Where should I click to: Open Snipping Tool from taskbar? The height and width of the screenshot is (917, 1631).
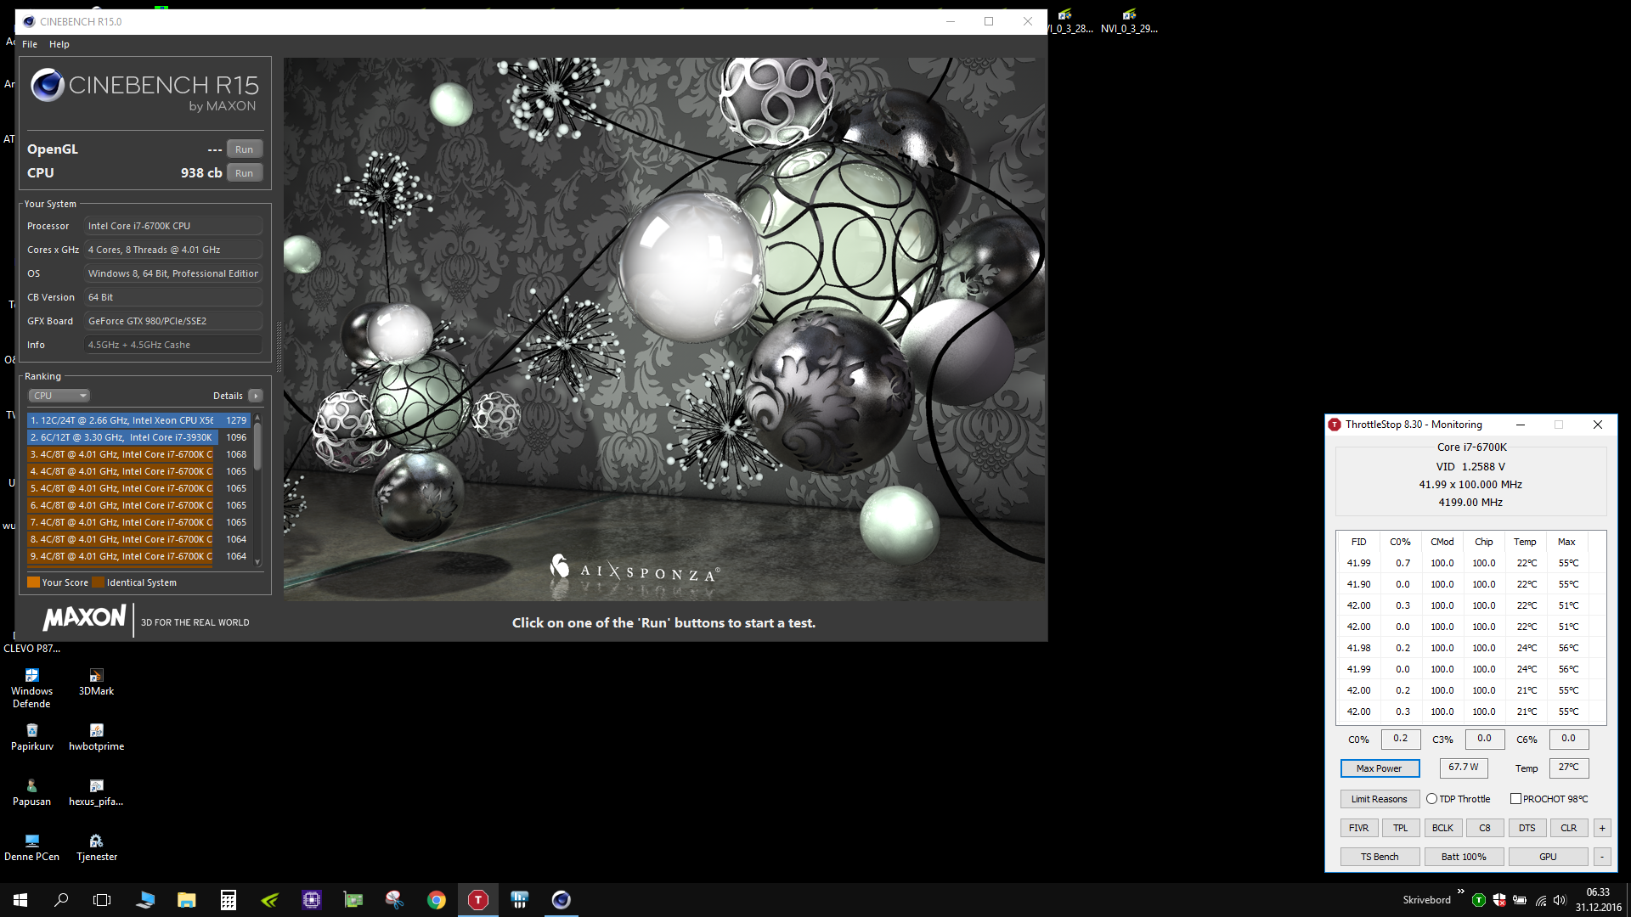394,900
